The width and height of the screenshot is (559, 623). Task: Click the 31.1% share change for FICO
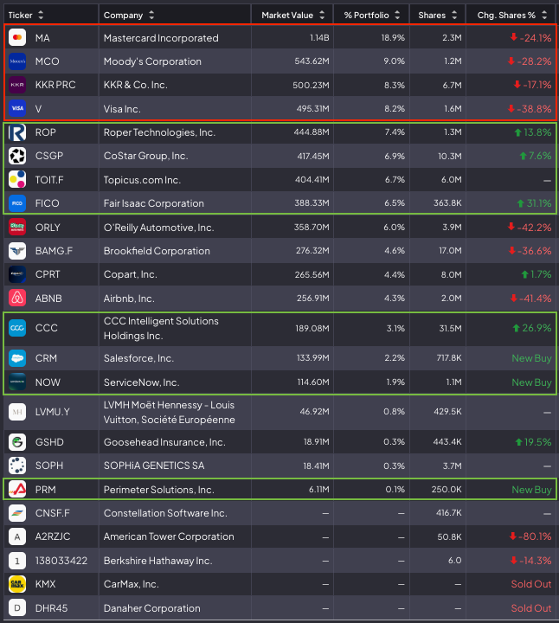coord(535,203)
